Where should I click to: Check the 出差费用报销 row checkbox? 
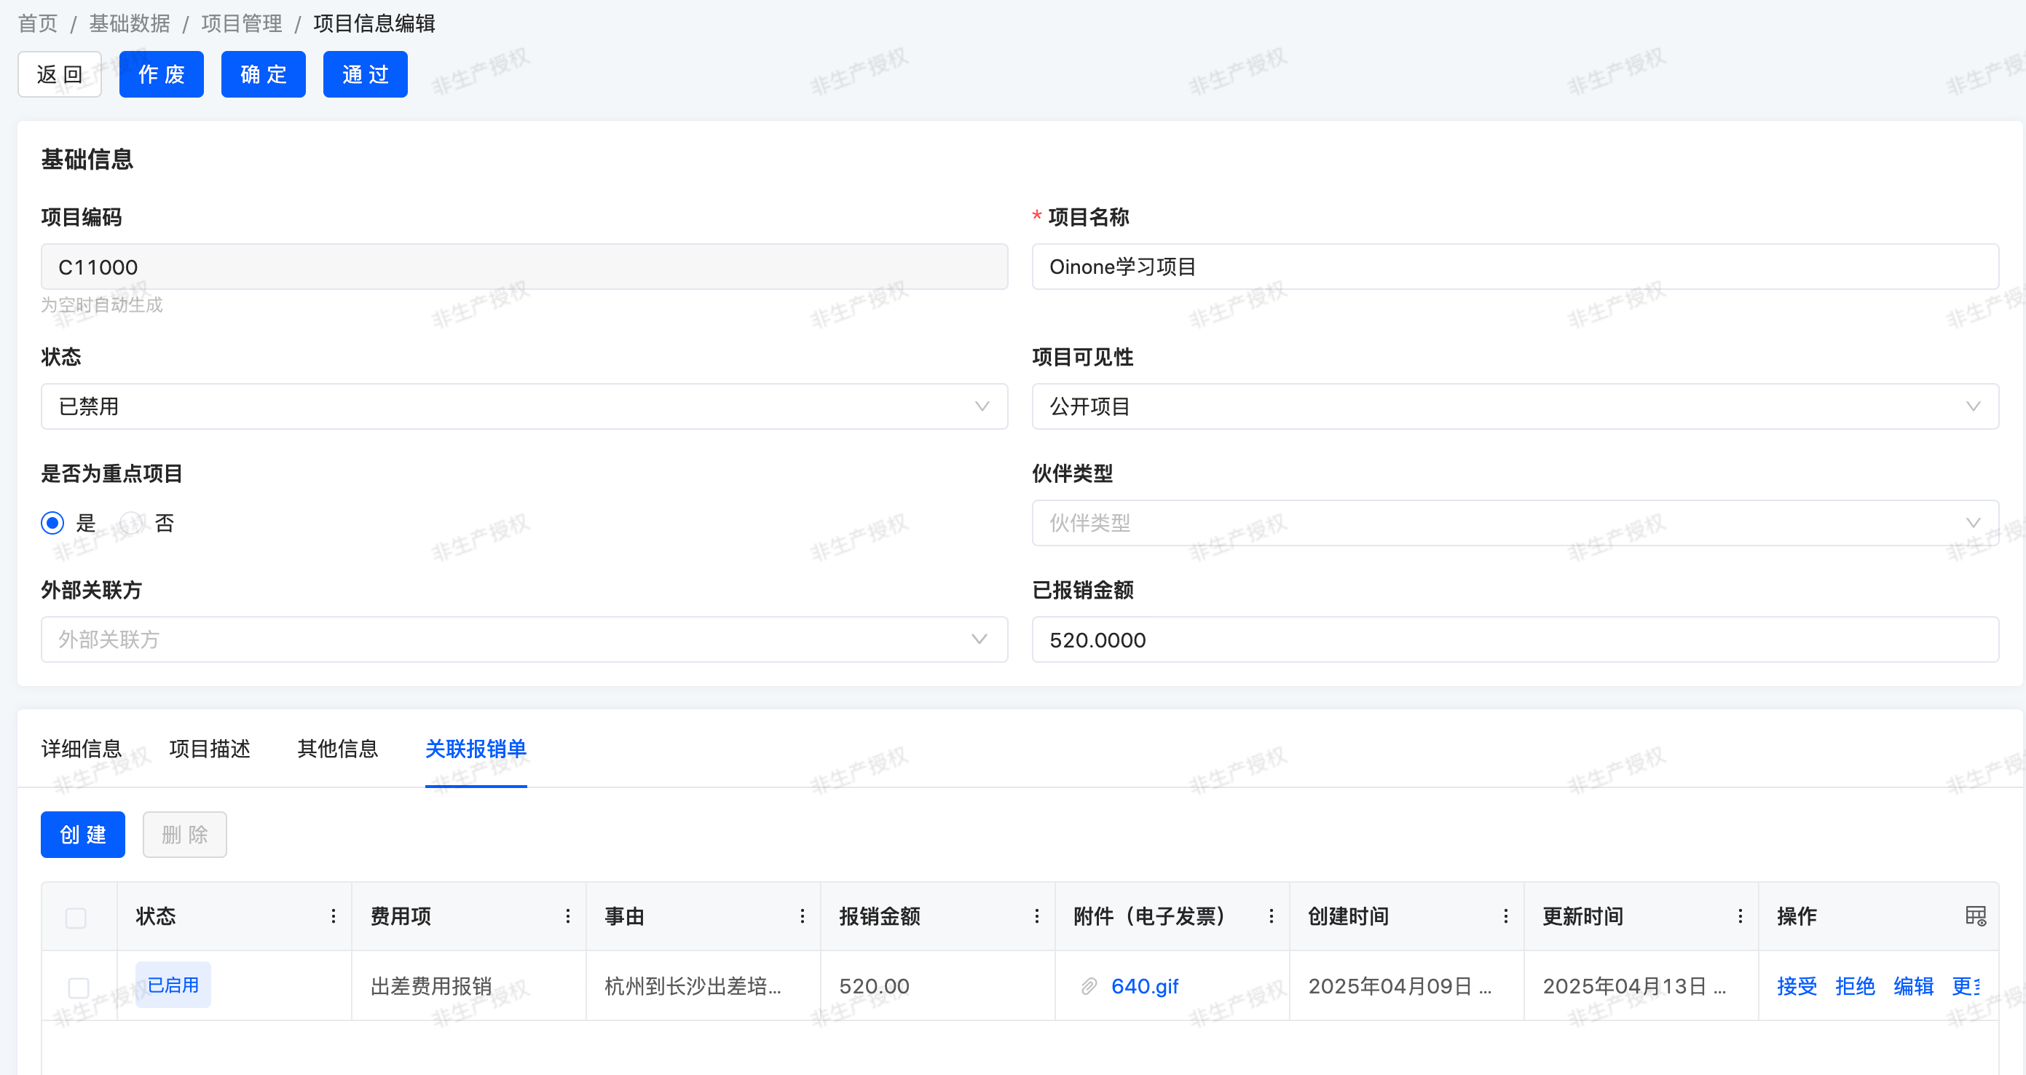[79, 987]
